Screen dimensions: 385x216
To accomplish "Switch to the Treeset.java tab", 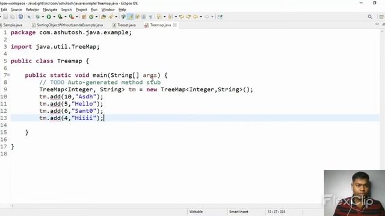I will (124, 25).
